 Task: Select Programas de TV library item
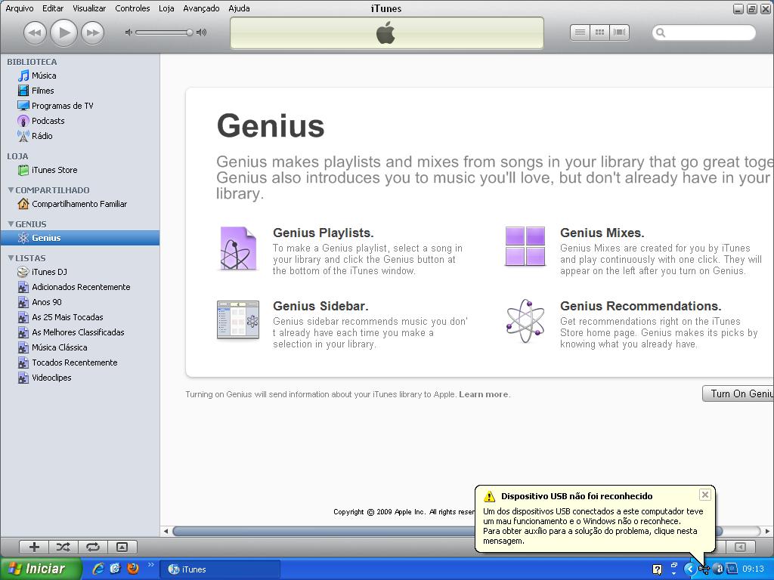click(x=80, y=106)
